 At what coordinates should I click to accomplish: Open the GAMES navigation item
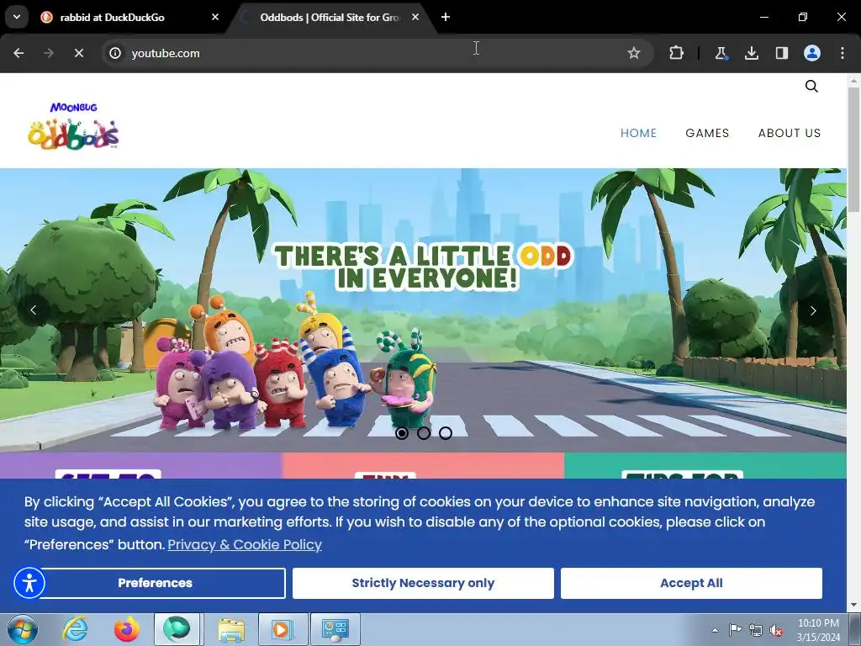(x=707, y=133)
